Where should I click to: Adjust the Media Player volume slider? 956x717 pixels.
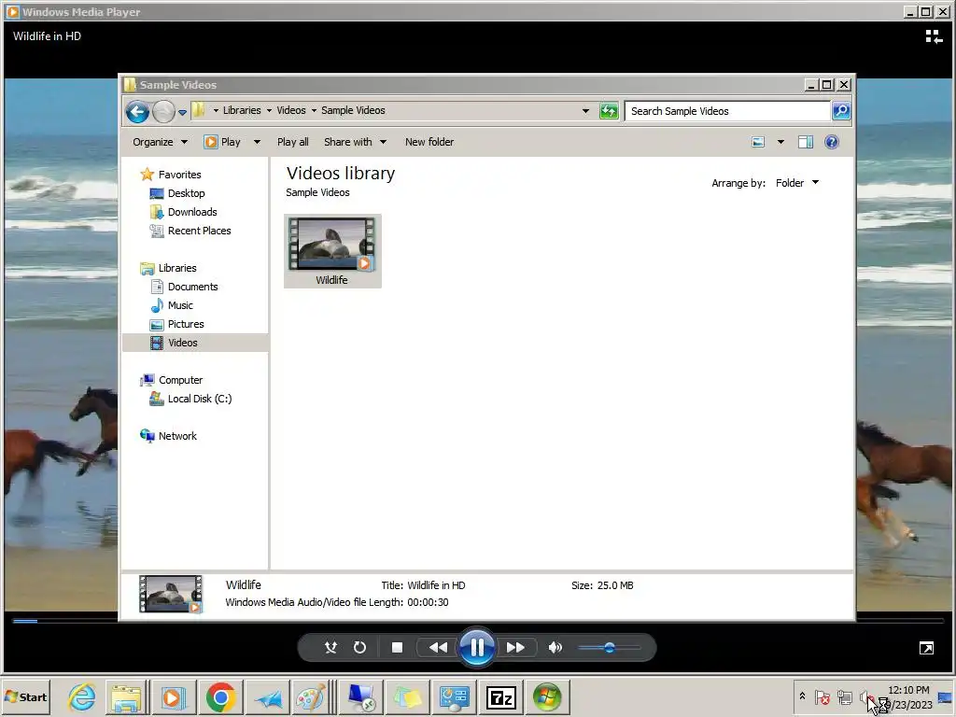[609, 648]
